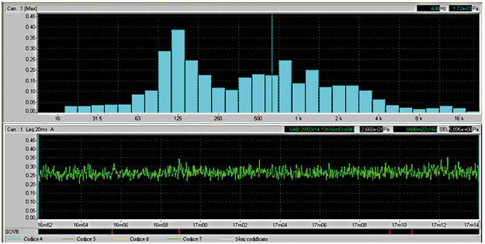Screen dimensions: 485x244
Task: Click the Codice 4 legend entry
Action: pos(26,239)
